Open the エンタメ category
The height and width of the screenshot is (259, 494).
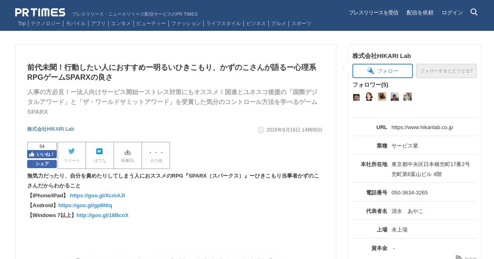(x=121, y=23)
